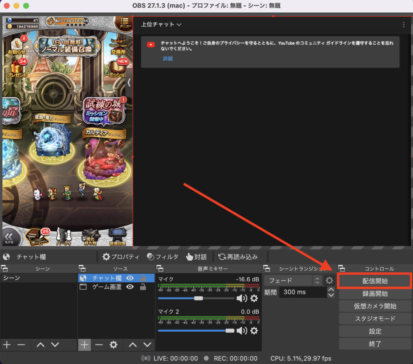Open マイク audio settings gear
Image resolution: width=413 pixels, height=364 pixels.
click(254, 298)
